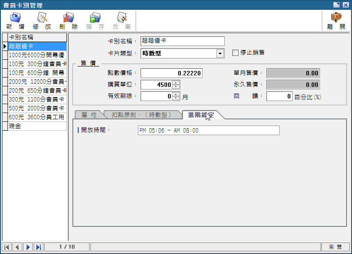Open the 卡片類型 dropdown
This screenshot has width=352, height=254.
[x=220, y=54]
